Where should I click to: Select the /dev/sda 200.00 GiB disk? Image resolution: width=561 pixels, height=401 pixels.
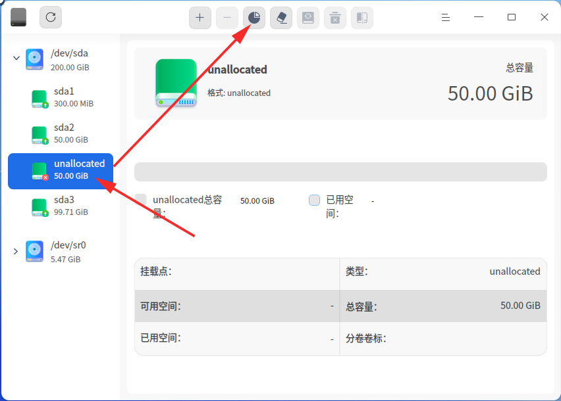click(61, 60)
